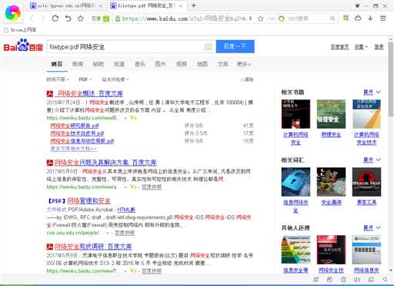Viewport: 394px width, 286px height.
Task: Mute audio using the status bar speaker icon
Action: tap(357, 279)
